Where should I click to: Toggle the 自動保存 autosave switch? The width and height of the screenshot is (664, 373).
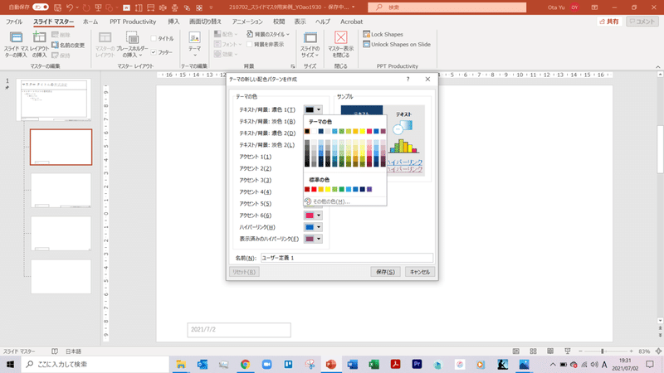[x=41, y=7]
